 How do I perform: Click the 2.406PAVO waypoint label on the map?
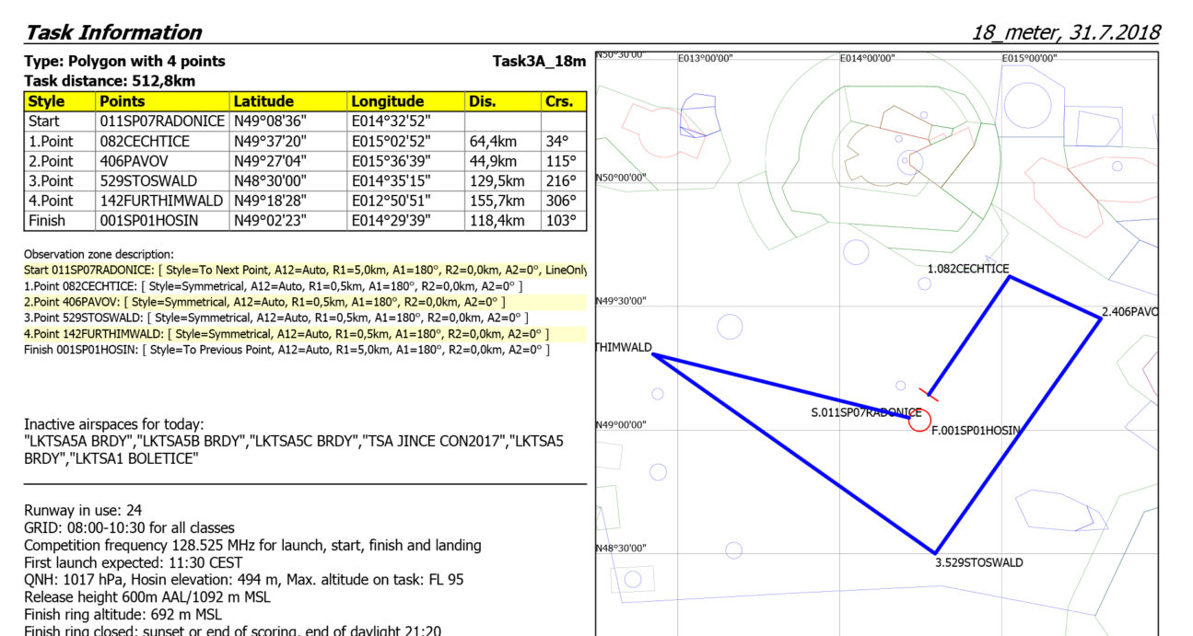click(1129, 312)
